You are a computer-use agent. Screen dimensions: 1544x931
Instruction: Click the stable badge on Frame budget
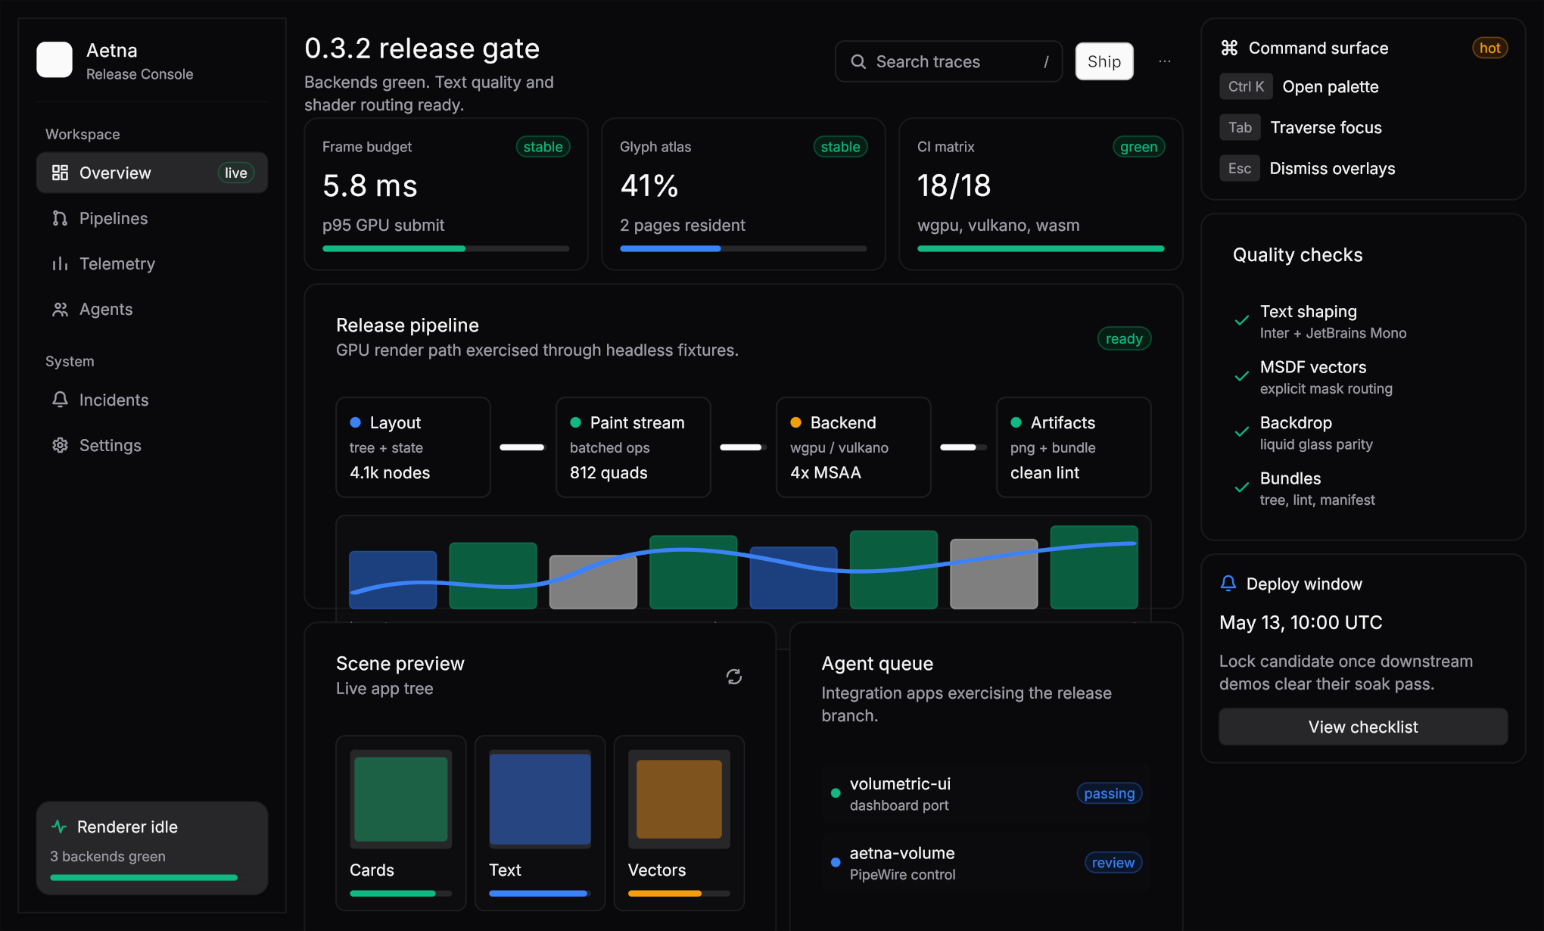[x=543, y=146]
